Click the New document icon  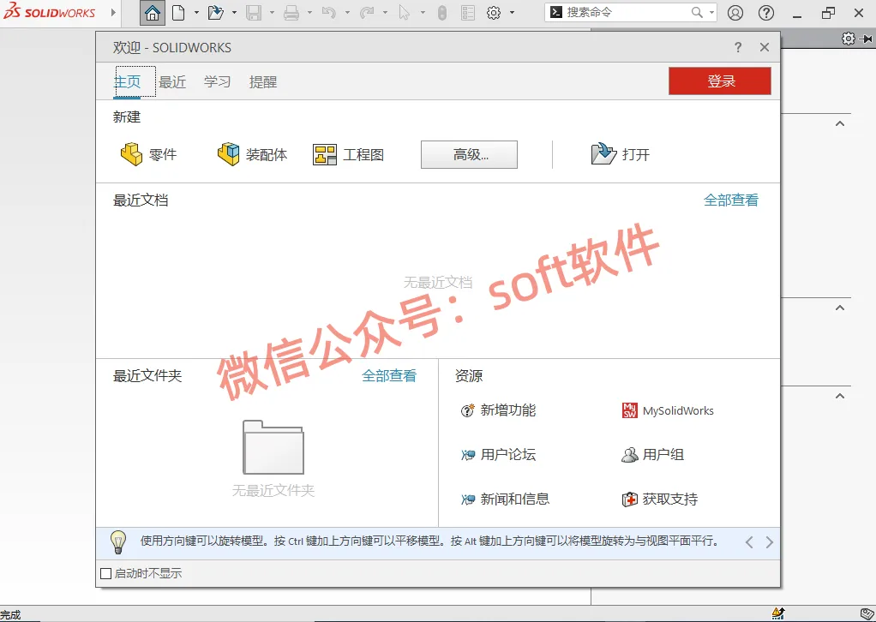tap(178, 12)
